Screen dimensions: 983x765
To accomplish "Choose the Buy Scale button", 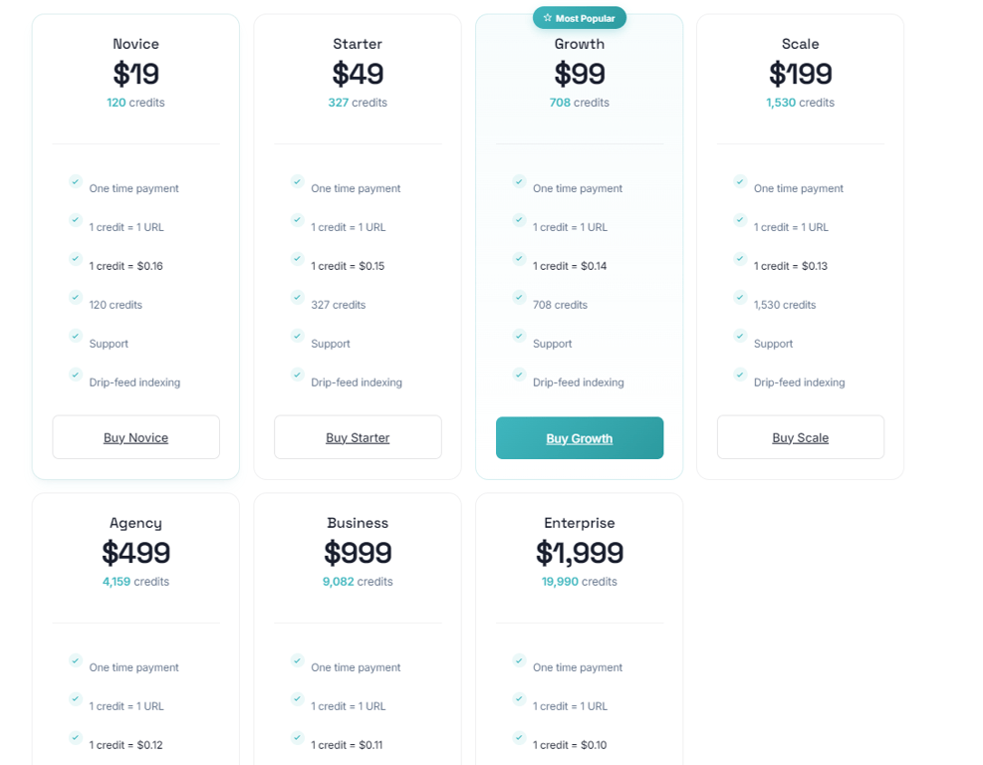I will pos(801,437).
